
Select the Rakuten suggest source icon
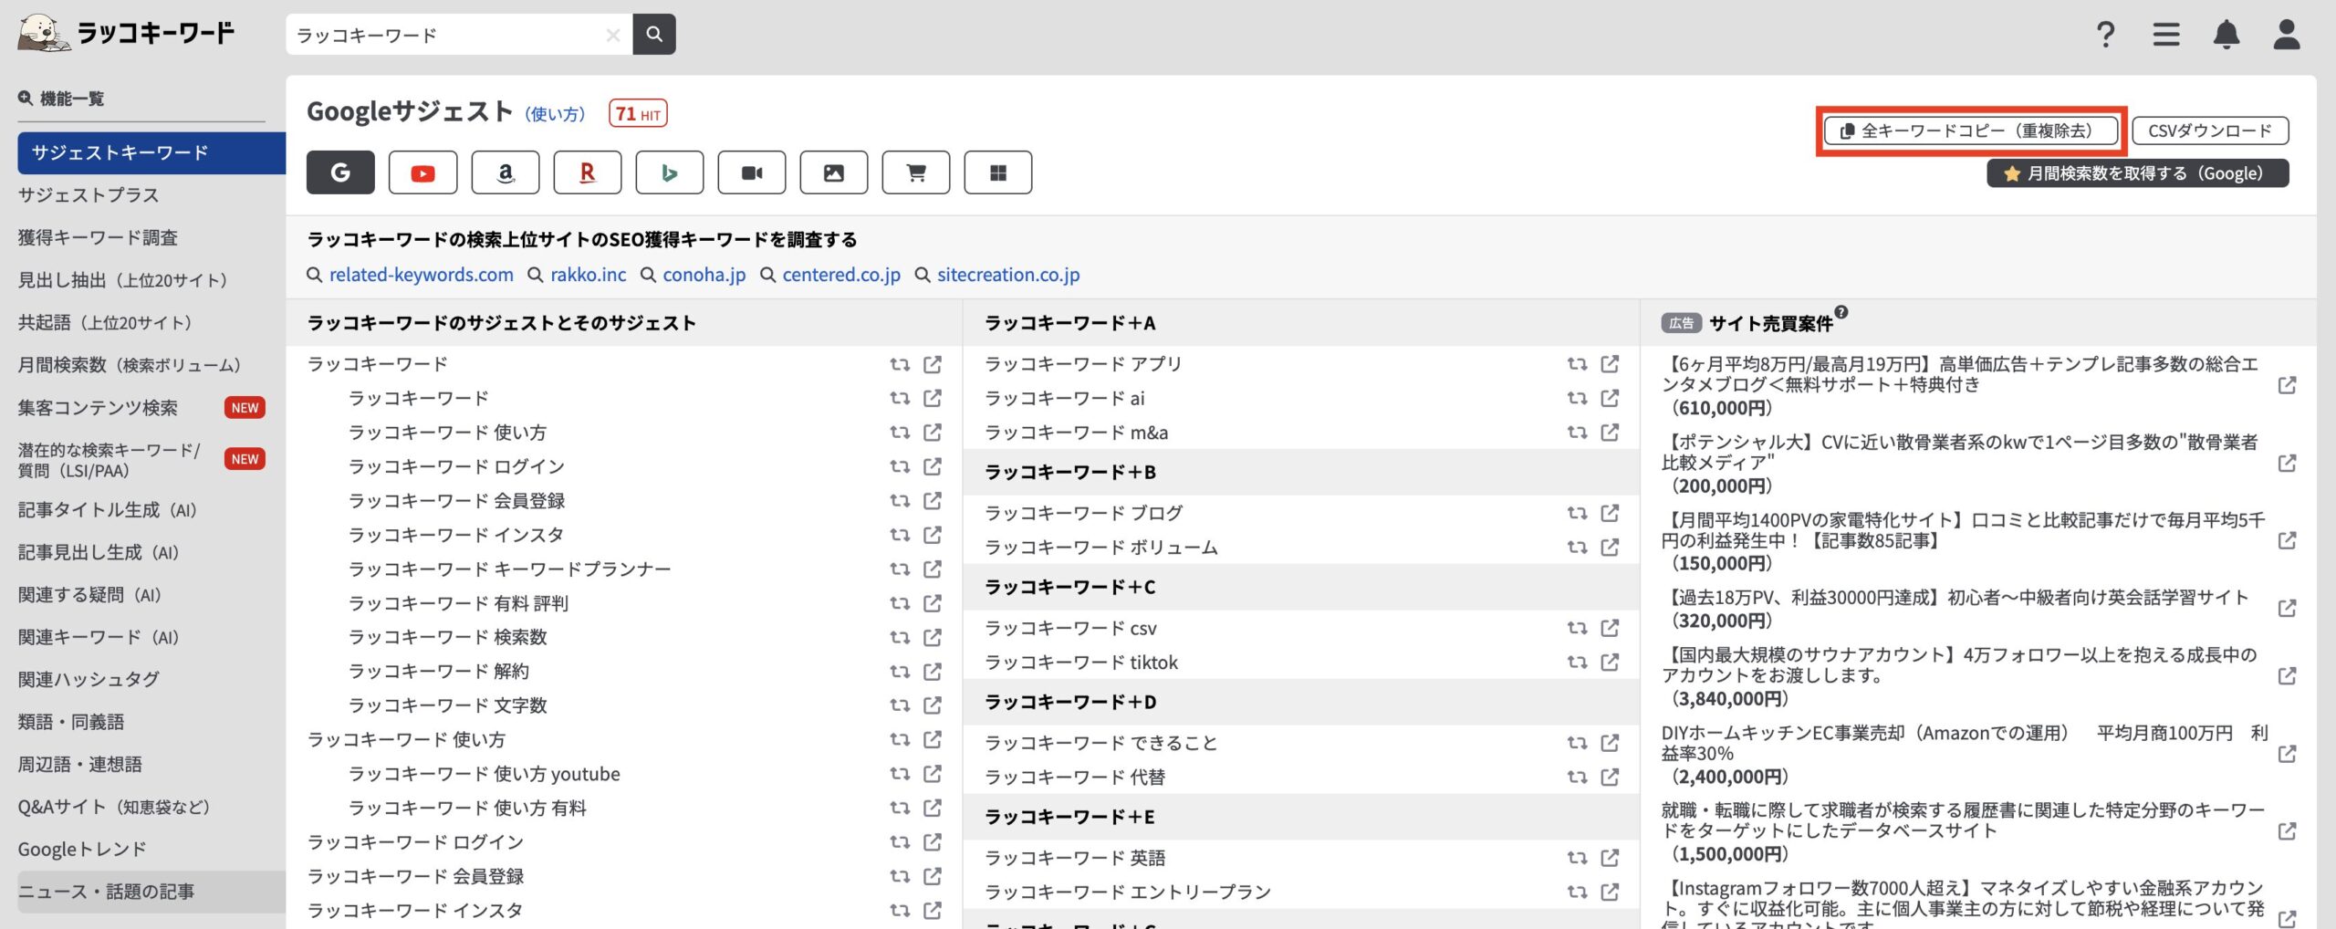587,172
